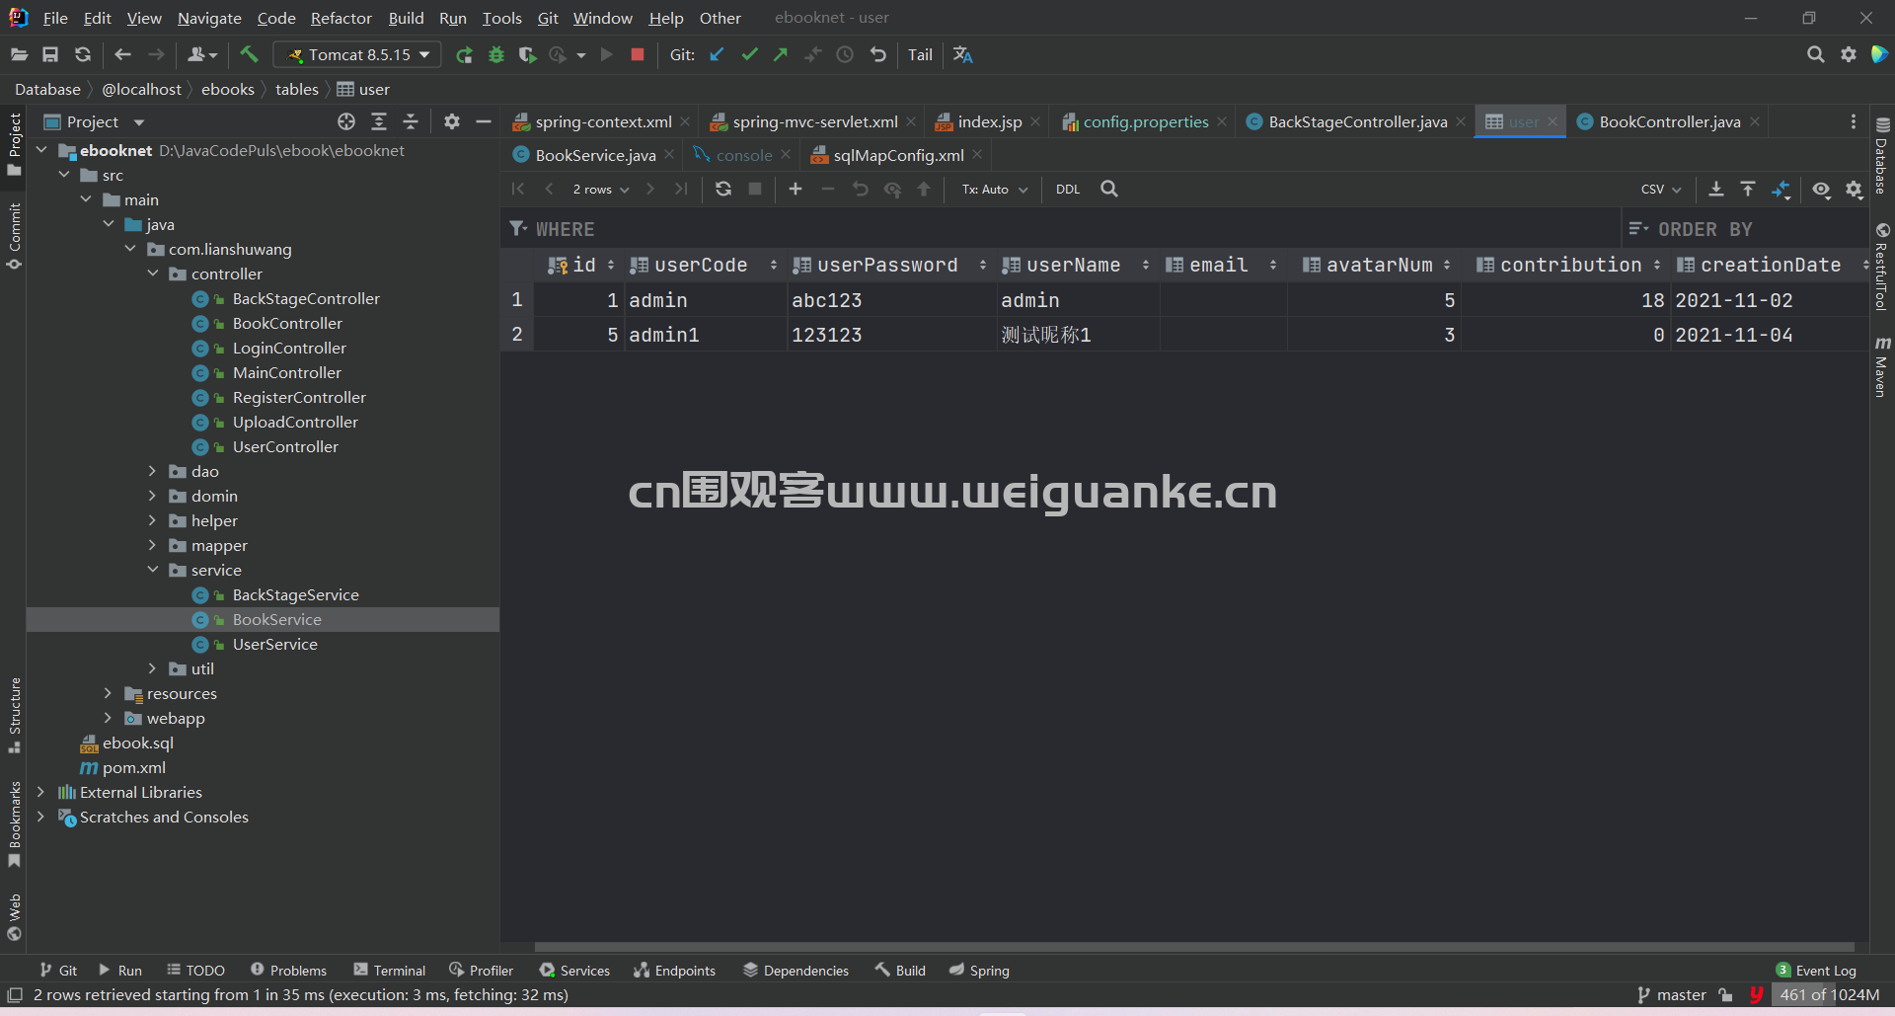
Task: Select LoginController in project tree
Action: [289, 348]
